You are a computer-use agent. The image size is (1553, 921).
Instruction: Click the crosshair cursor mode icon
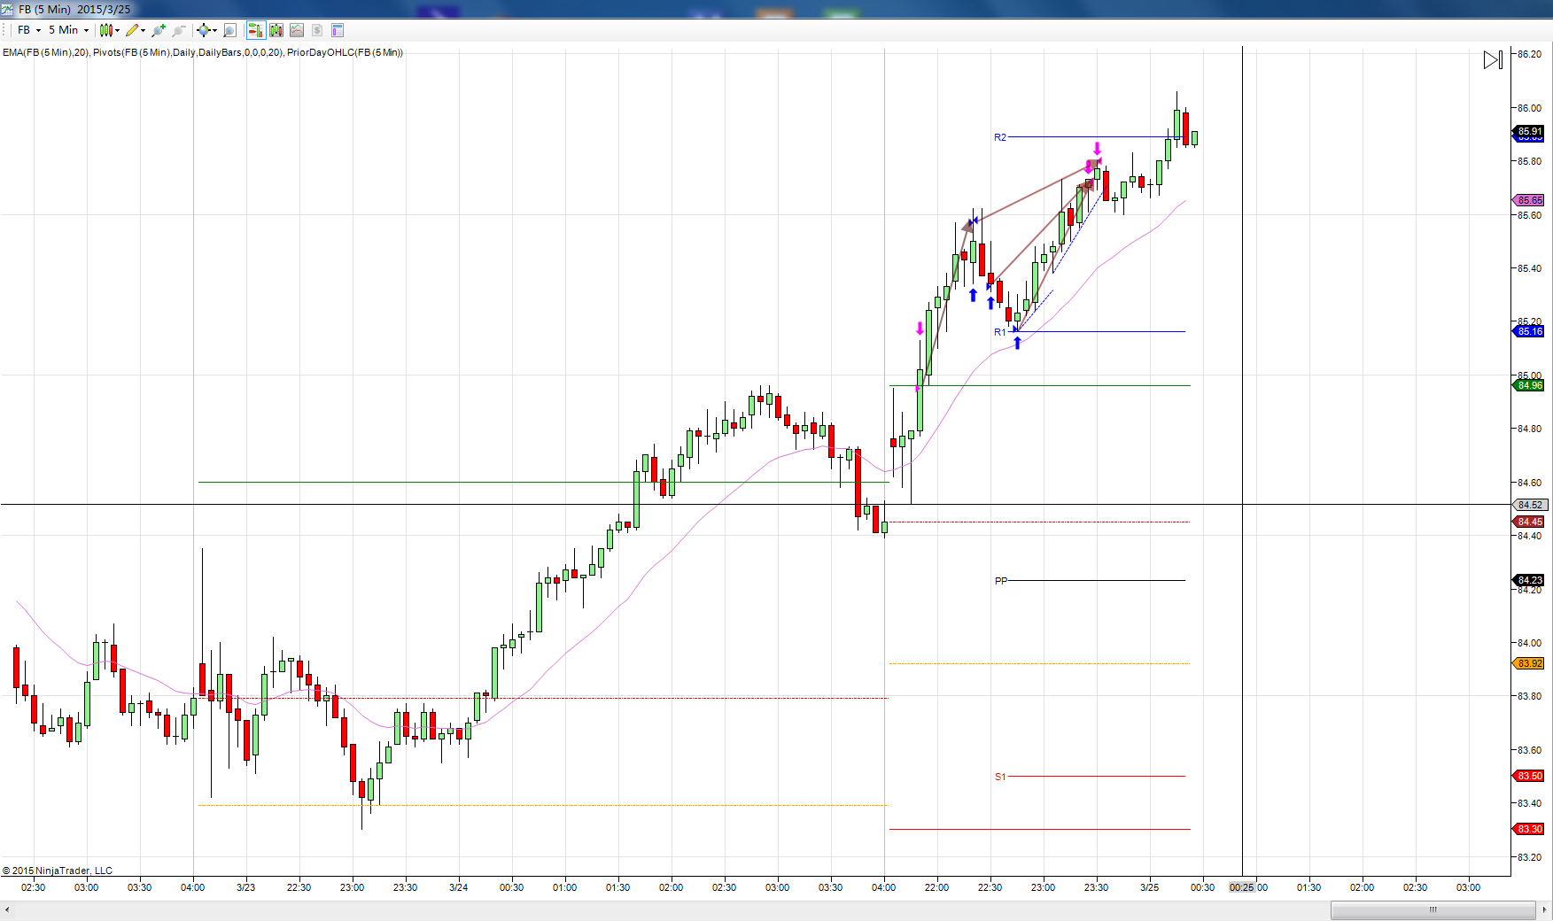(x=204, y=30)
